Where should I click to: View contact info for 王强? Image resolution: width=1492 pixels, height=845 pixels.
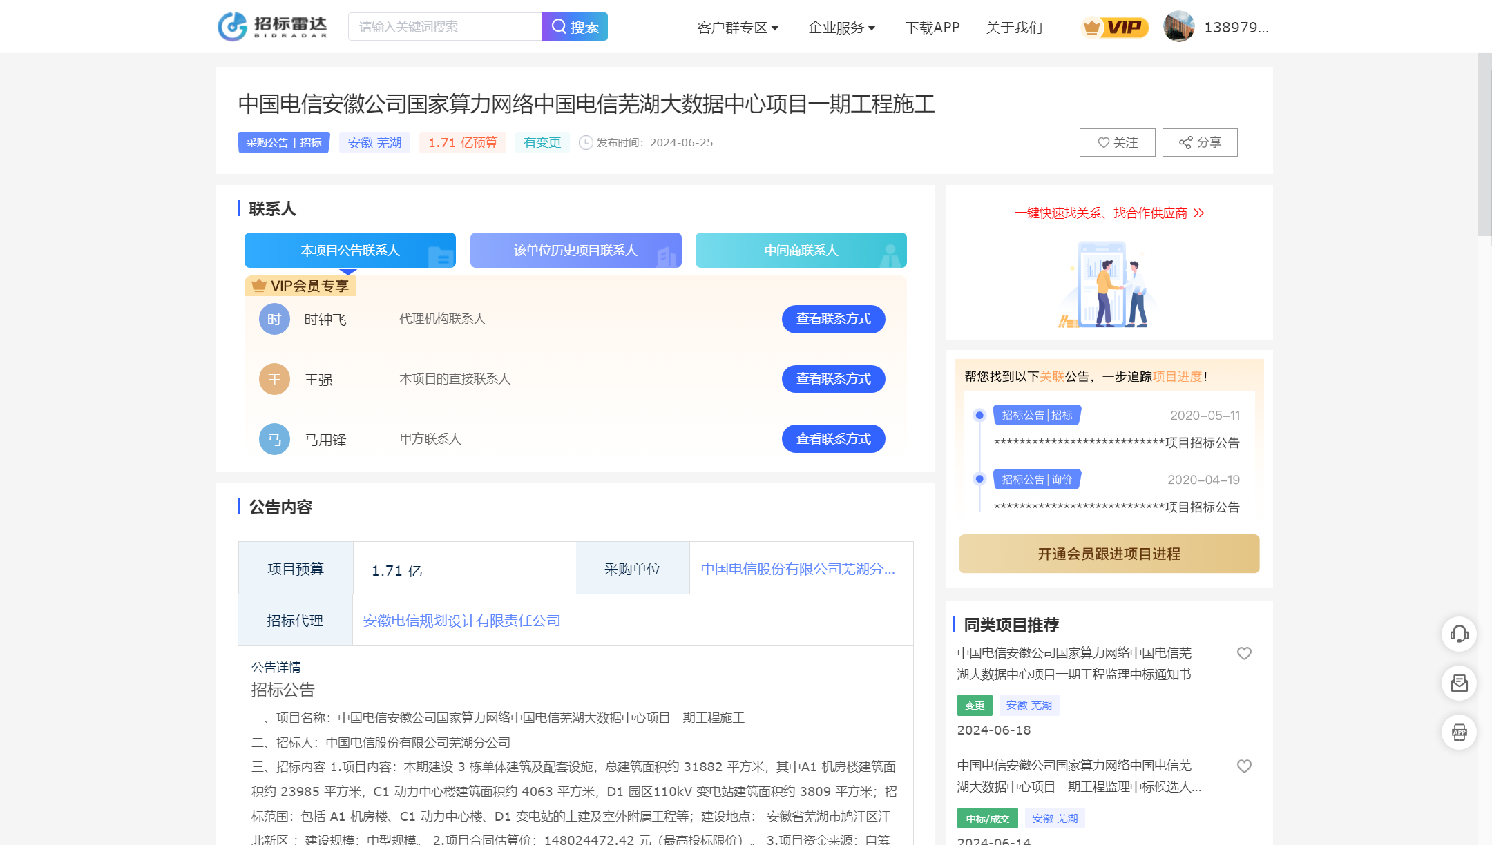833,379
